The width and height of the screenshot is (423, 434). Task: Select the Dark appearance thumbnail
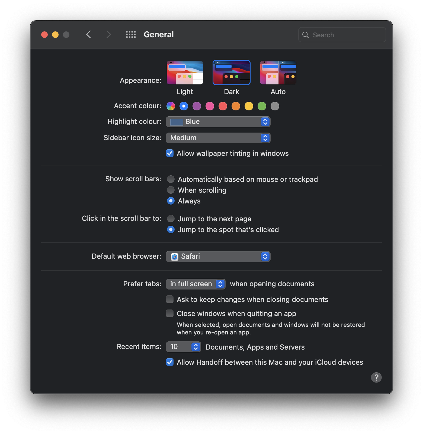click(232, 73)
